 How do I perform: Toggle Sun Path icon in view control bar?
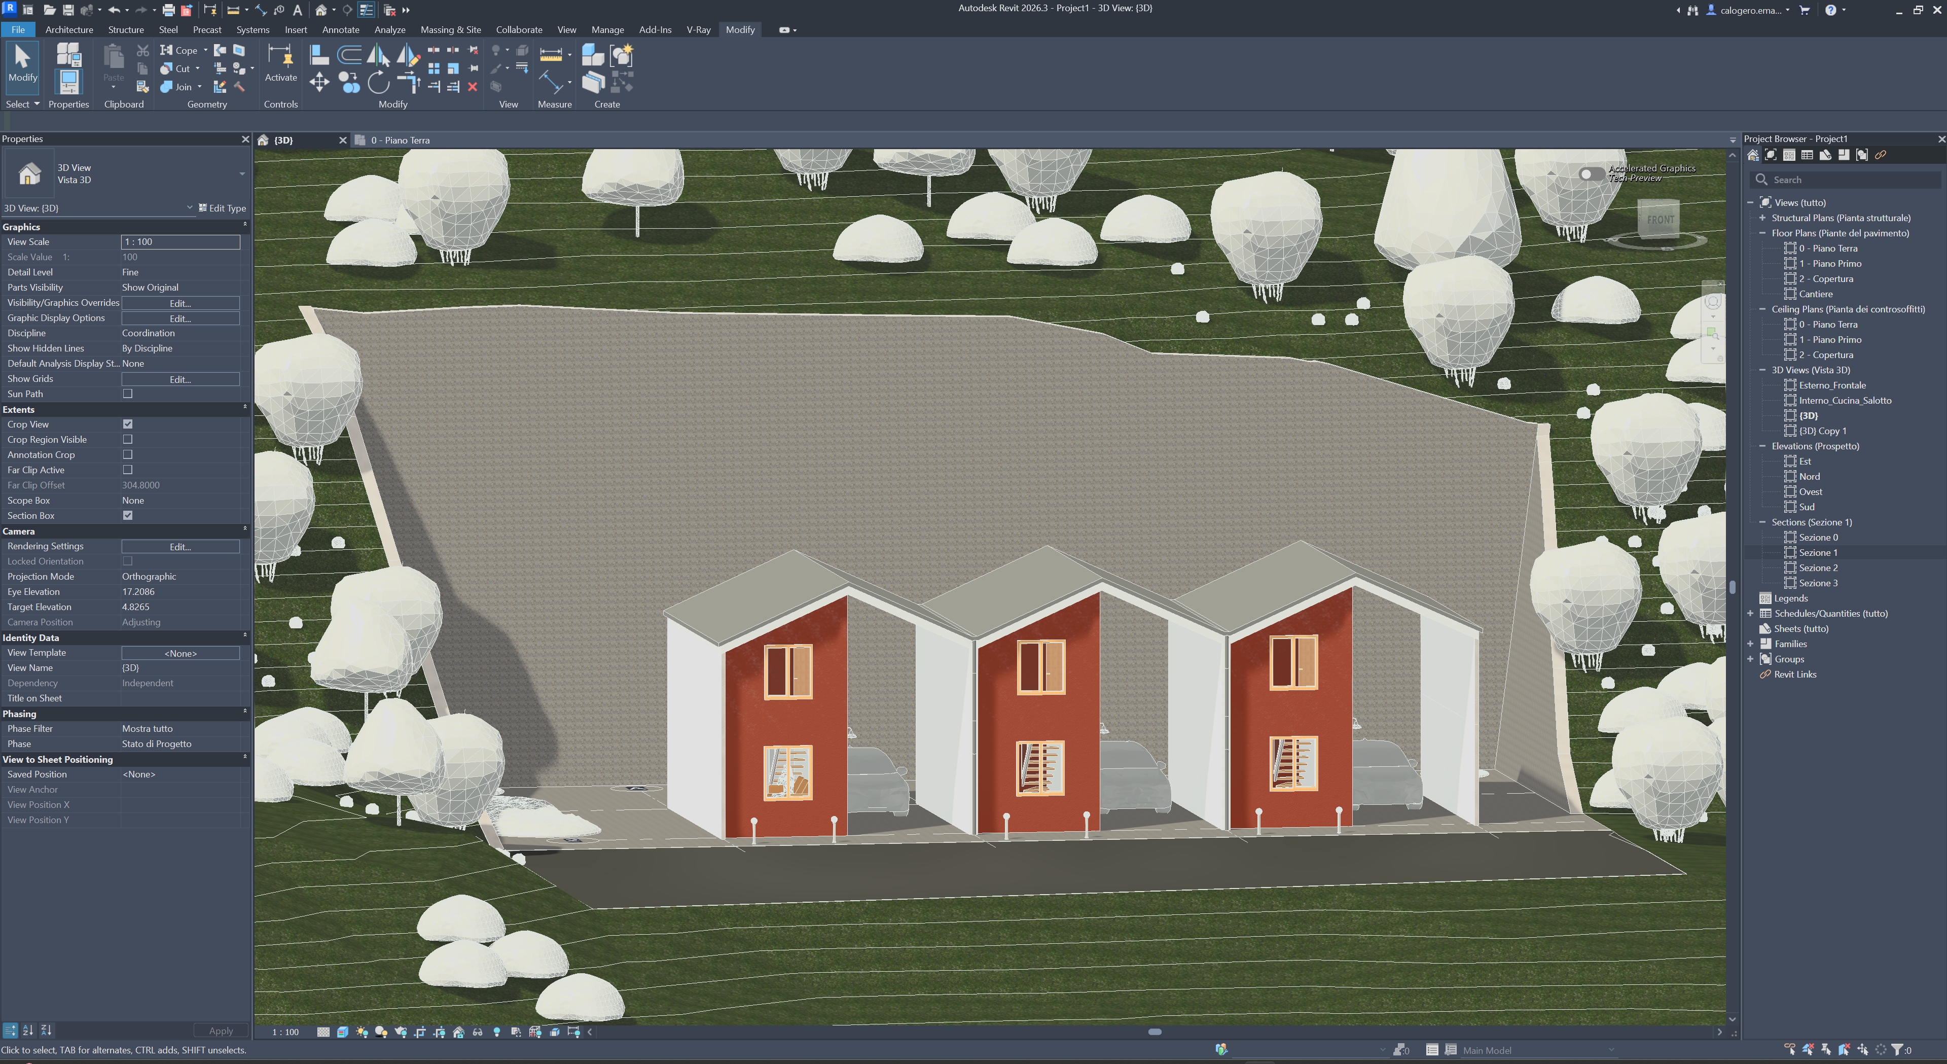point(362,1032)
